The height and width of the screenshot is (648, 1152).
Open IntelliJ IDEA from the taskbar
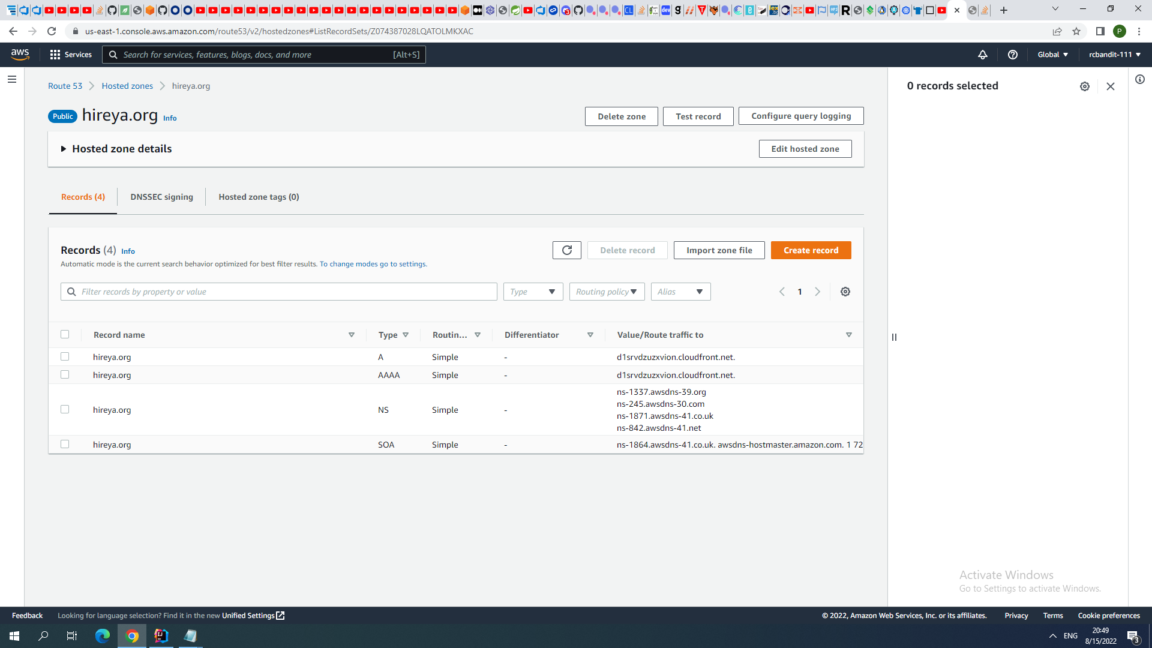(x=161, y=636)
